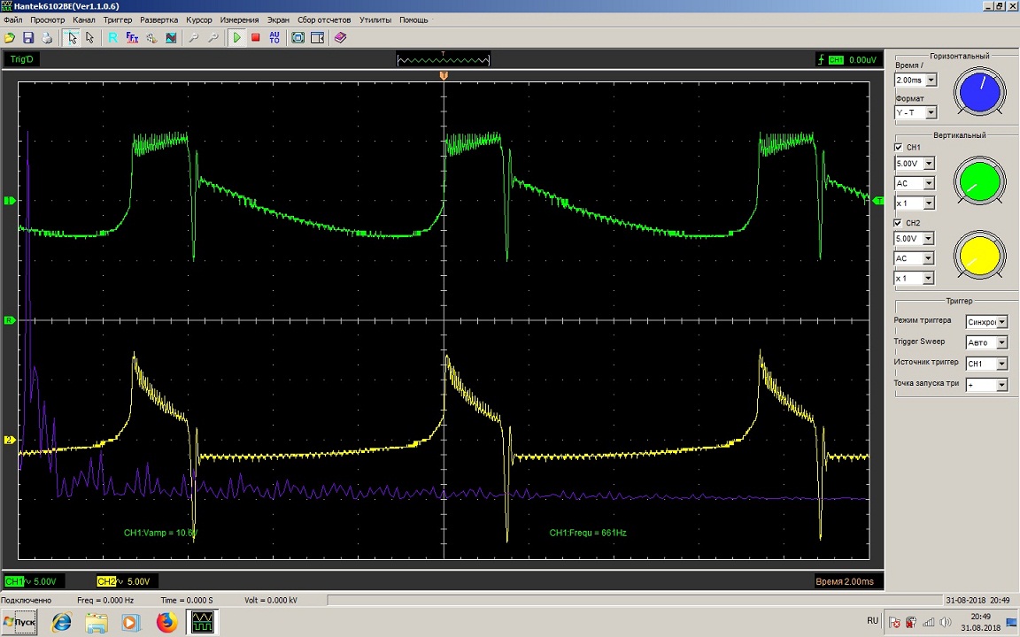Click the volume icon in system tray
Image resolution: width=1020 pixels, height=637 pixels.
pos(946,623)
